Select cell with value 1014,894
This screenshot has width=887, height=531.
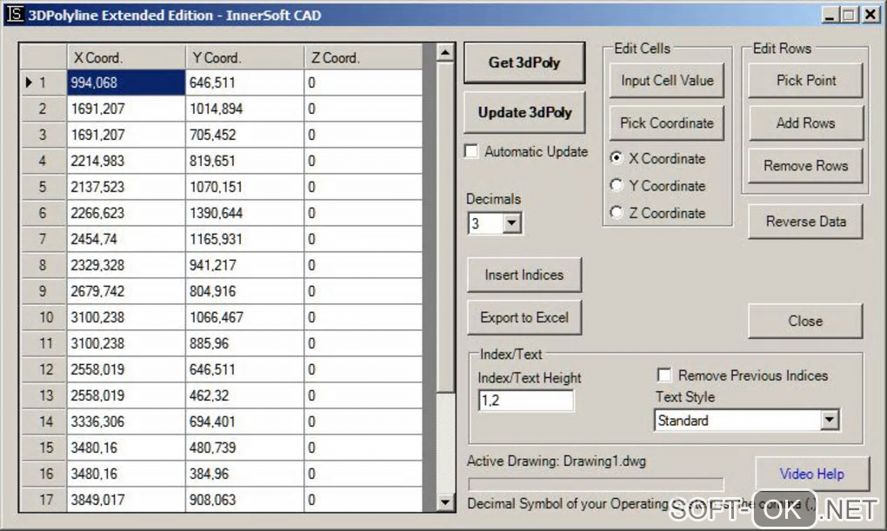pyautogui.click(x=245, y=109)
